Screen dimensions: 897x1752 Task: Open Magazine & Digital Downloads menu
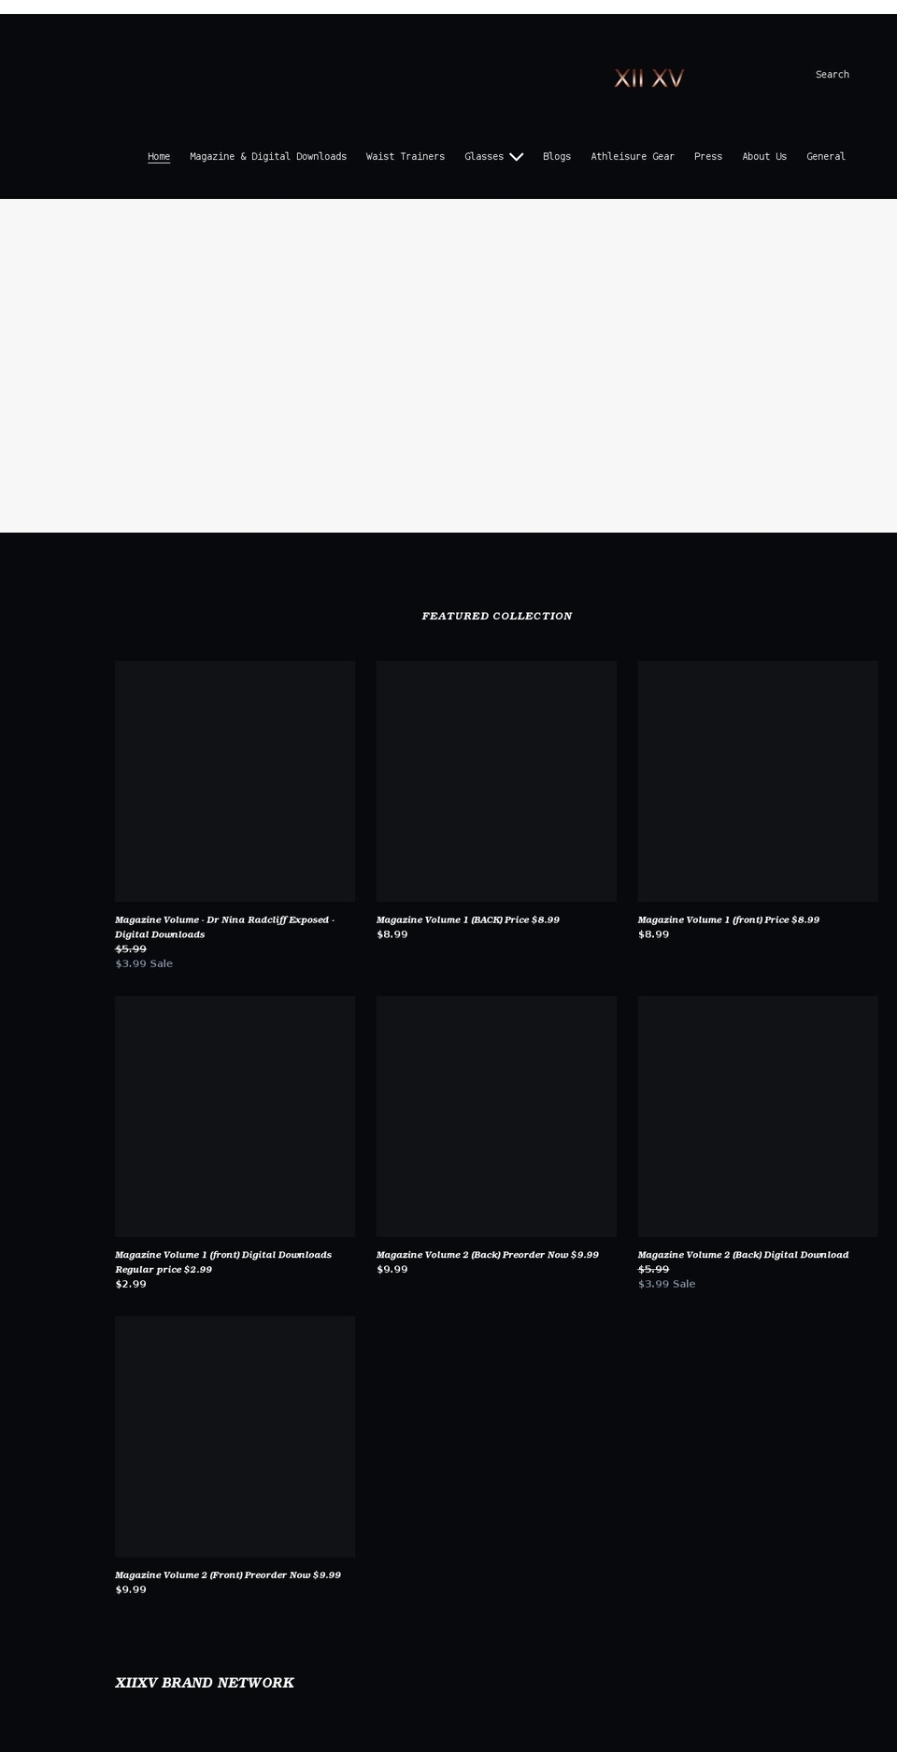pyautogui.click(x=268, y=157)
